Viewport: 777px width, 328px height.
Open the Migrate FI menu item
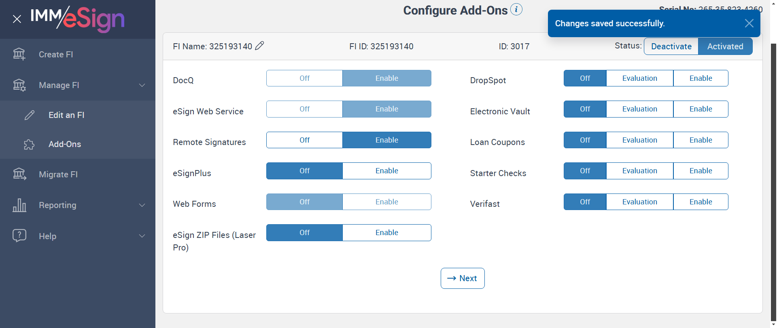tap(58, 175)
